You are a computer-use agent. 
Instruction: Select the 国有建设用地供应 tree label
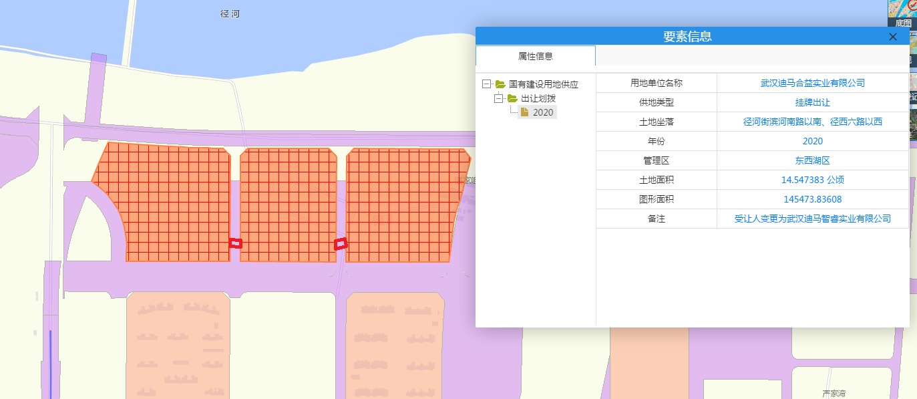click(543, 84)
